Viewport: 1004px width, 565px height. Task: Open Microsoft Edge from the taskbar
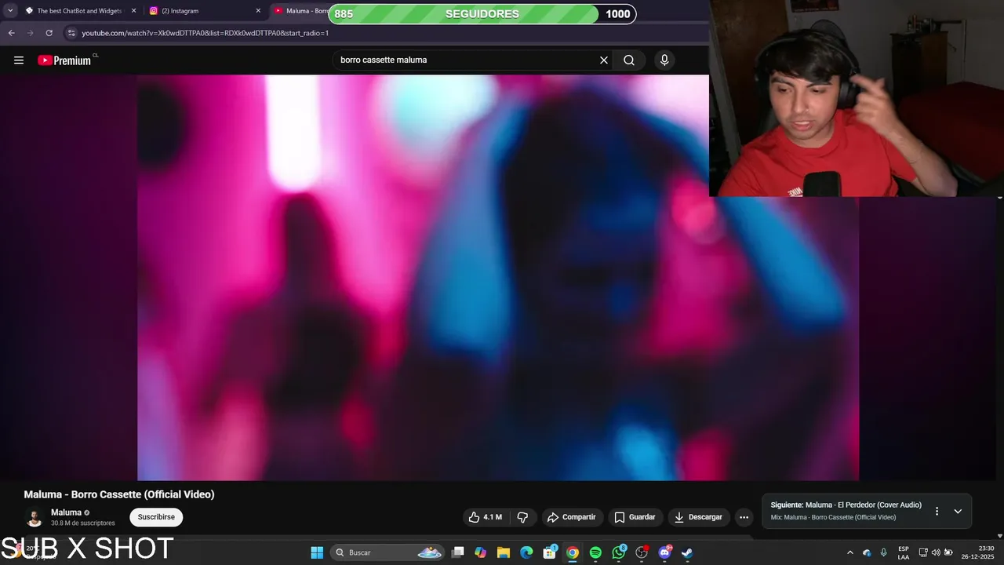(526, 552)
